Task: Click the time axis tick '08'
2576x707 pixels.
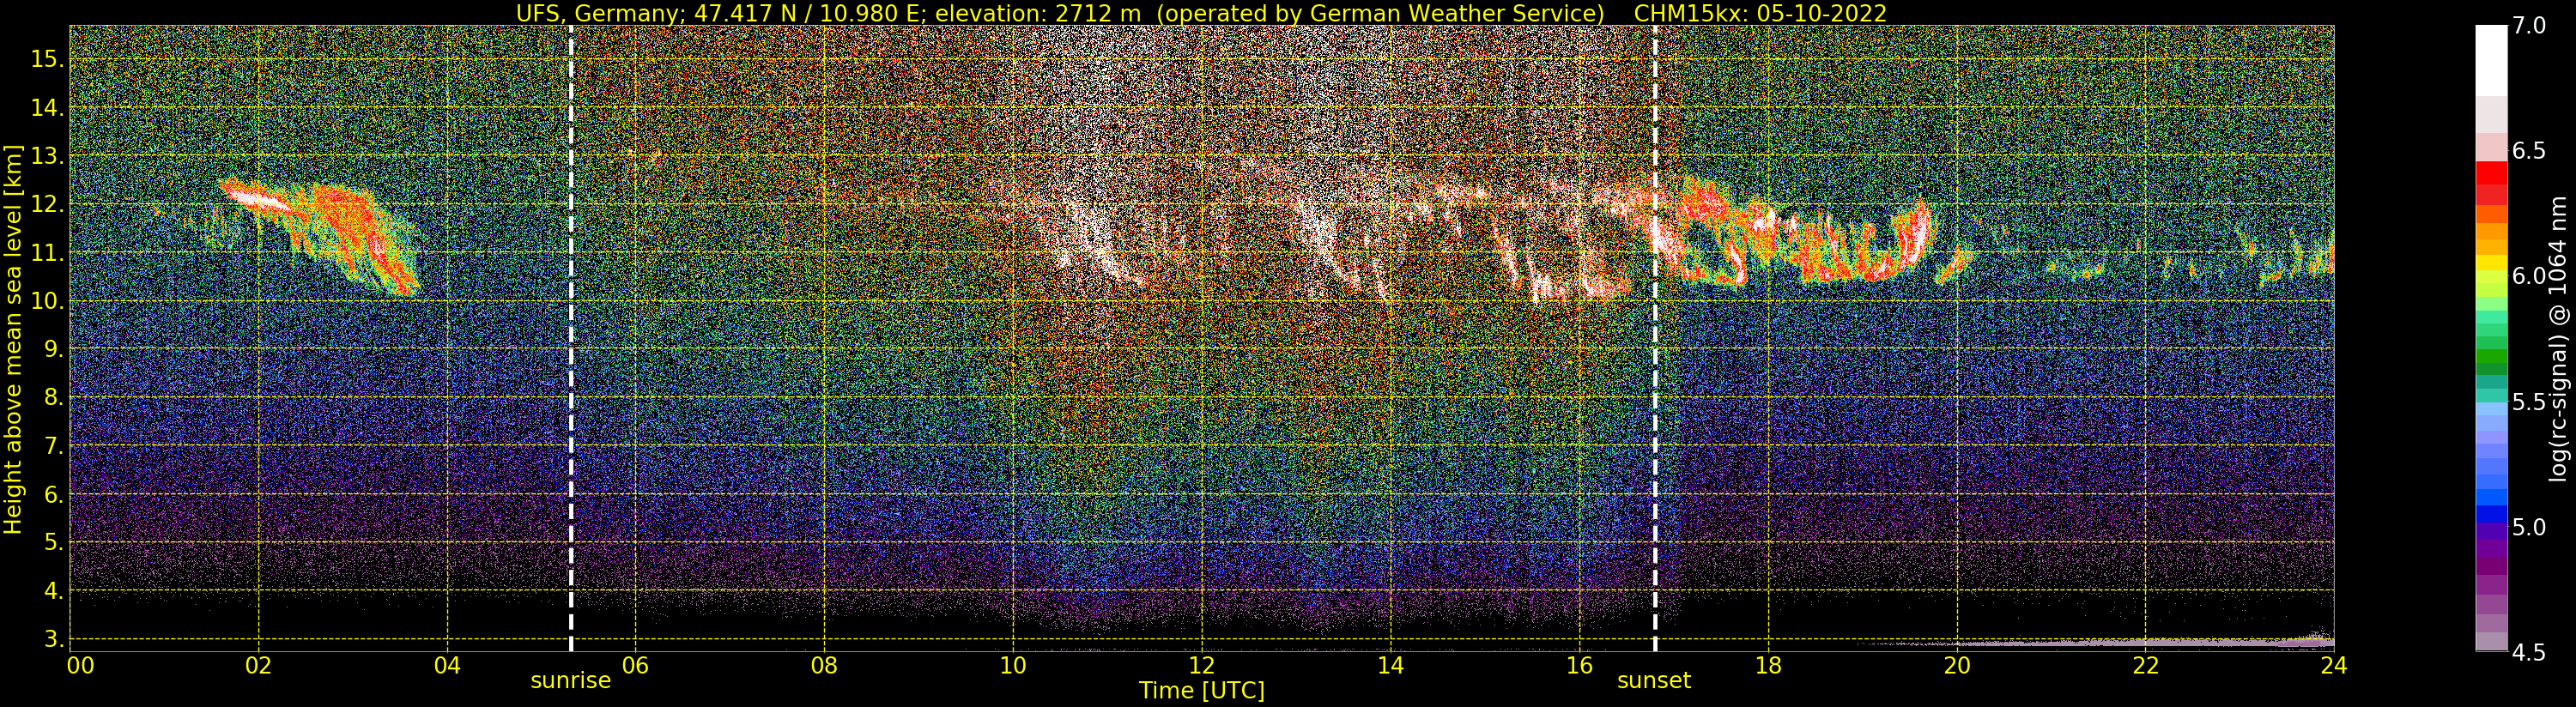Action: [x=824, y=665]
